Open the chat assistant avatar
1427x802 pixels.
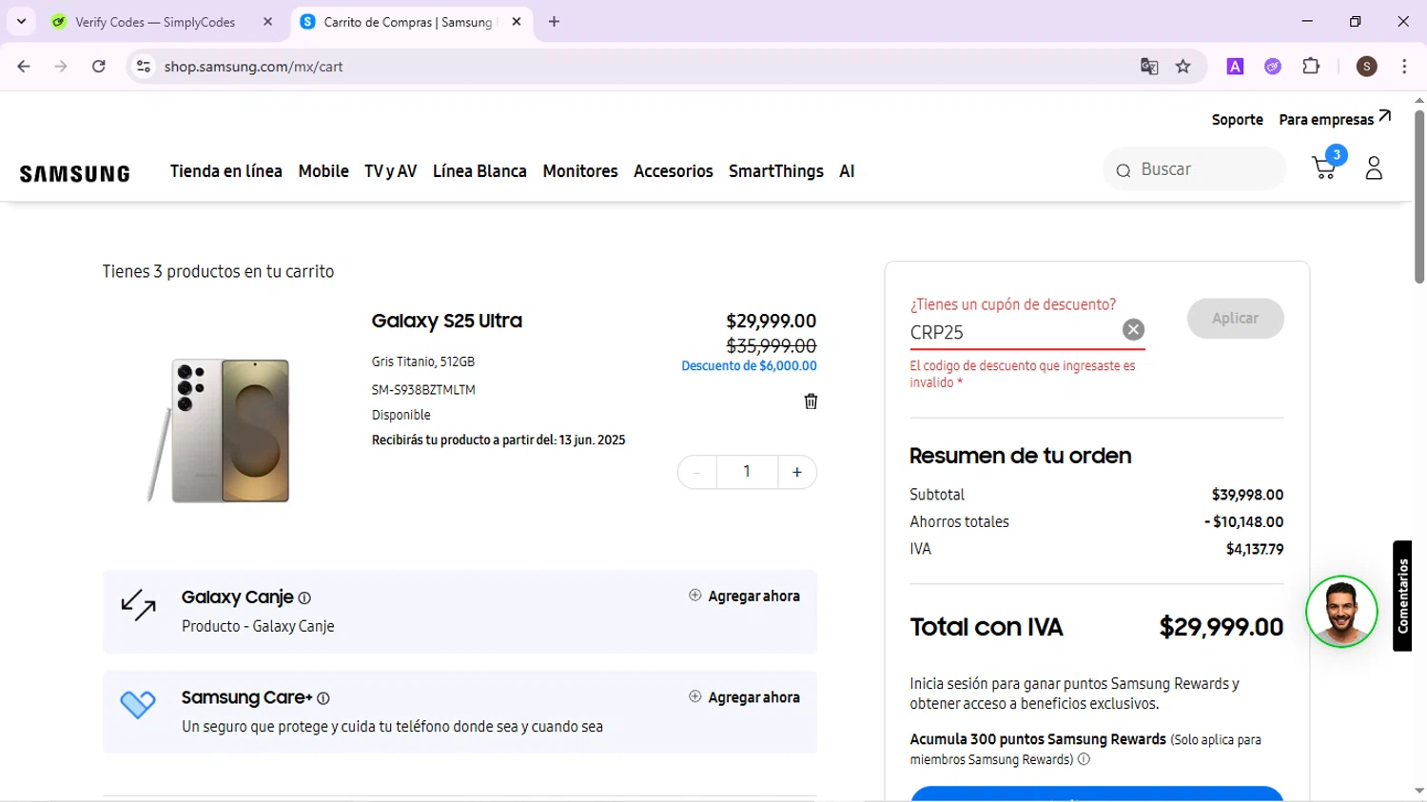coord(1341,612)
